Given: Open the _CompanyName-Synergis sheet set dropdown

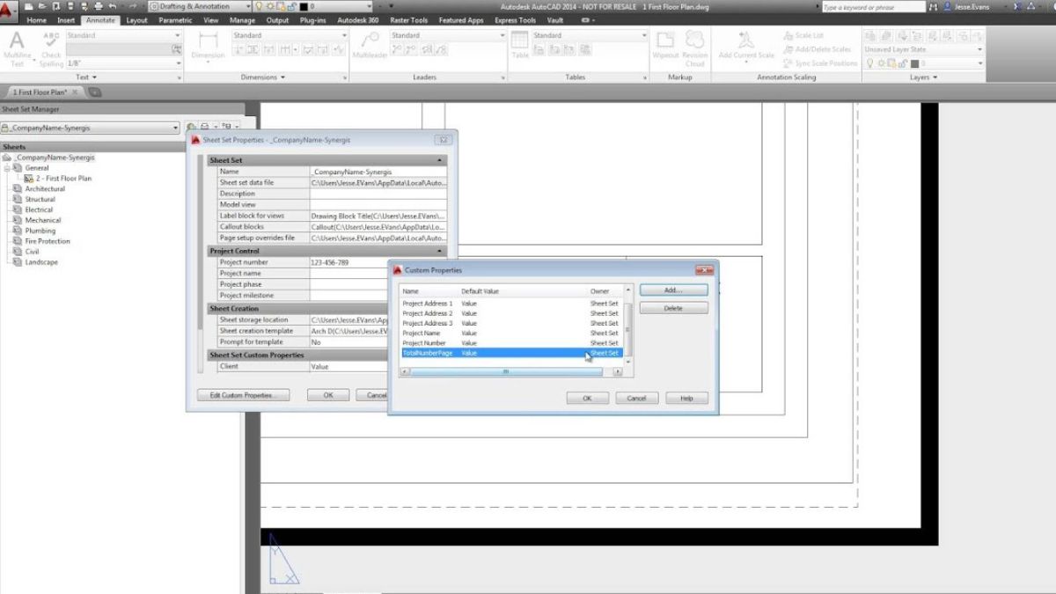Looking at the screenshot, I should tap(90, 128).
